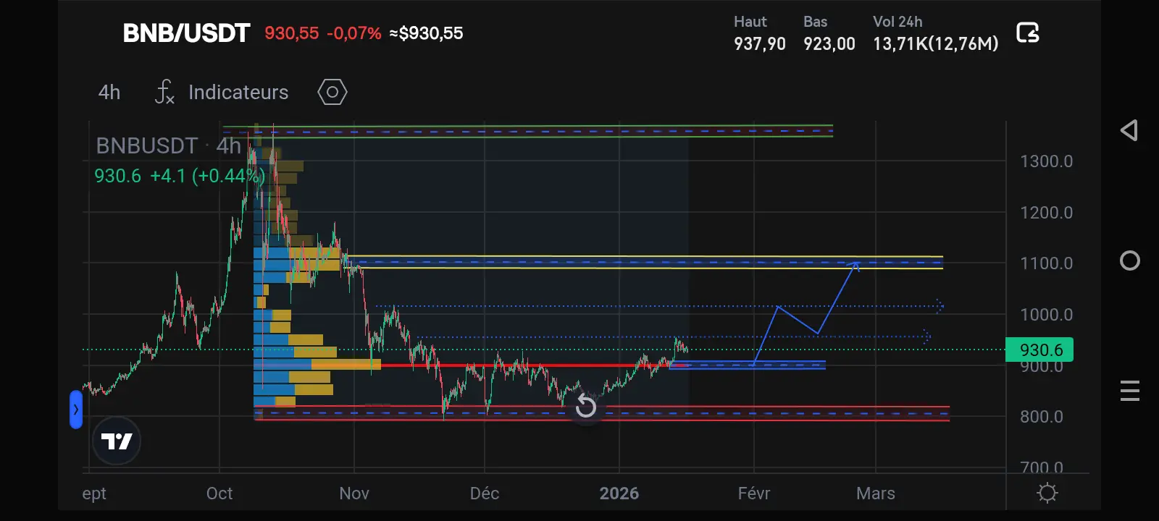
Task: Tap the share chart icon
Action: 1028,33
